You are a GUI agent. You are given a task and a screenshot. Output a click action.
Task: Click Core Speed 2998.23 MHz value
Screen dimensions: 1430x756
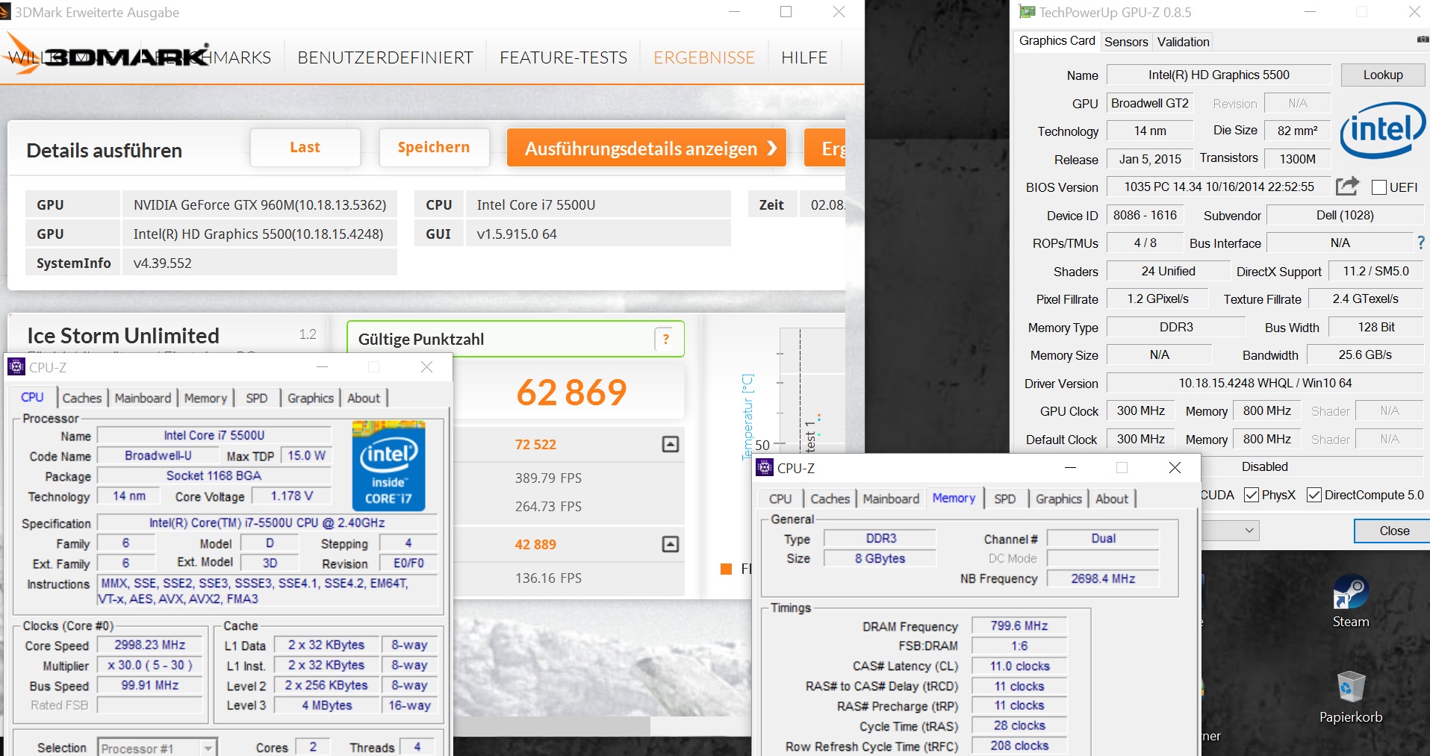[150, 645]
